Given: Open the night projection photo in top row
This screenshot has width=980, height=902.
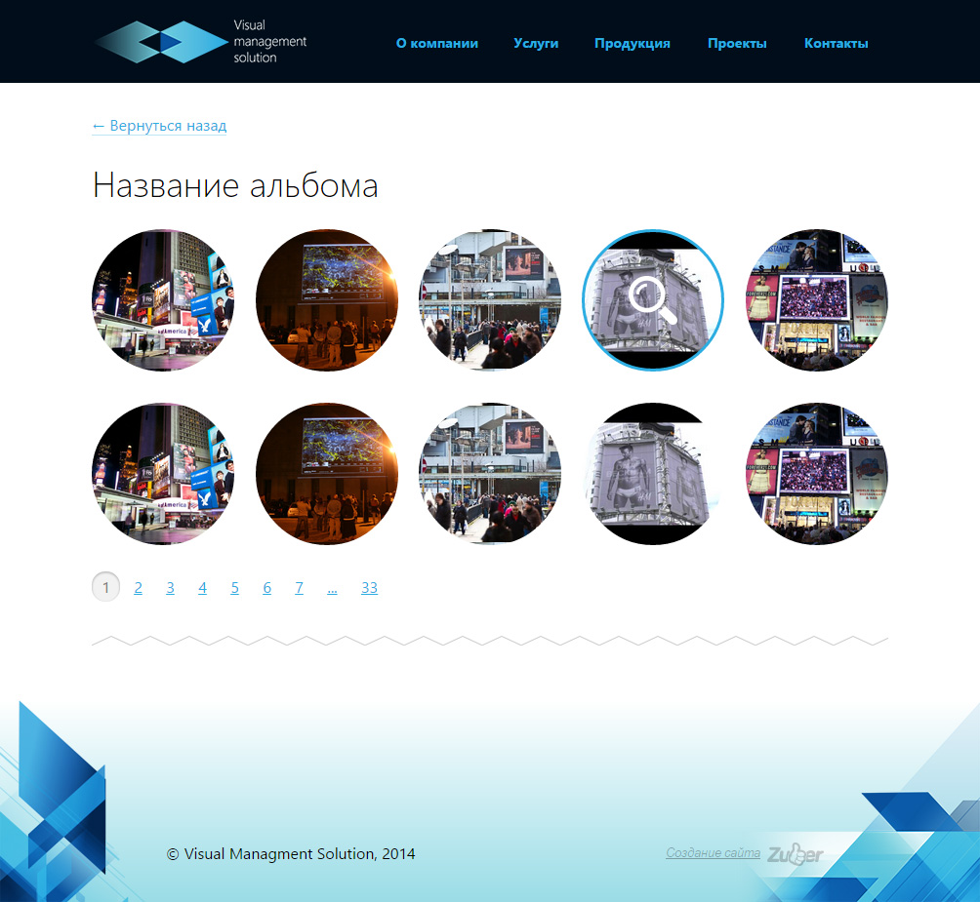Looking at the screenshot, I should tap(327, 300).
